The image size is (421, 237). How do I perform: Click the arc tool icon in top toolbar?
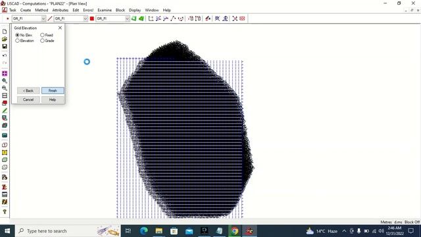pyautogui.click(x=181, y=18)
